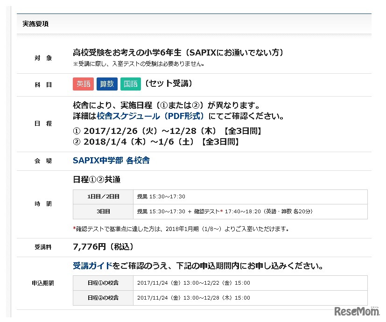The image size is (386, 322).
Task: Click the 7,776円（税込） fee text
Action: pos(103,247)
